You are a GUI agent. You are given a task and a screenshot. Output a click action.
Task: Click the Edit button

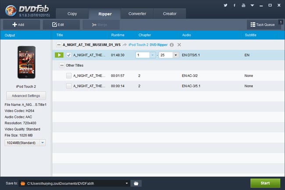(61, 25)
